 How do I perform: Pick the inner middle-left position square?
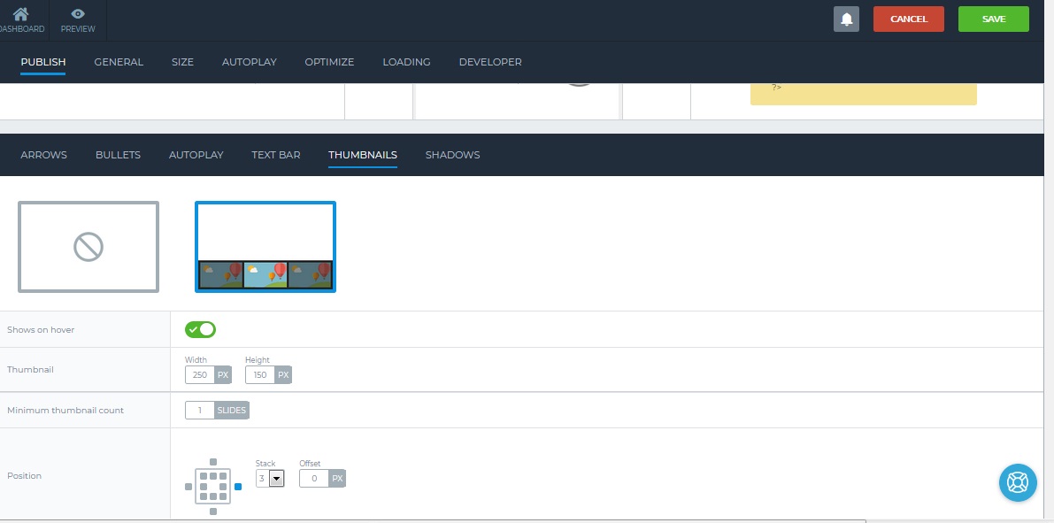(x=203, y=486)
